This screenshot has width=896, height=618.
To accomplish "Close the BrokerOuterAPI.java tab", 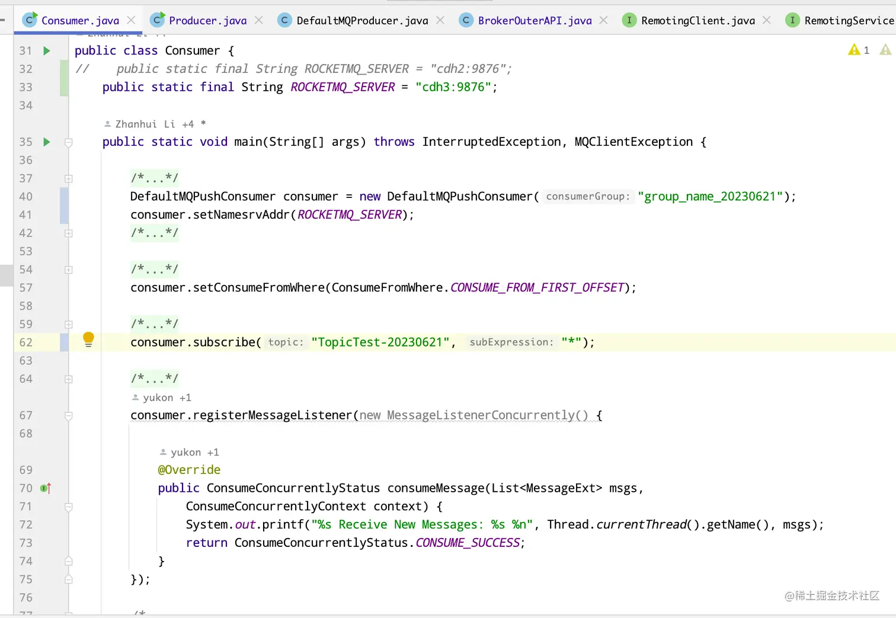I will tap(604, 20).
